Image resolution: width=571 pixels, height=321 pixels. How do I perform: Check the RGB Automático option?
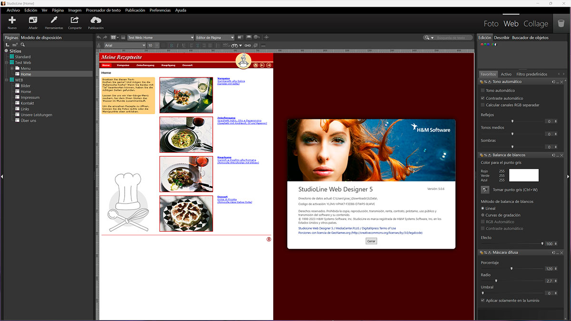pos(482,222)
